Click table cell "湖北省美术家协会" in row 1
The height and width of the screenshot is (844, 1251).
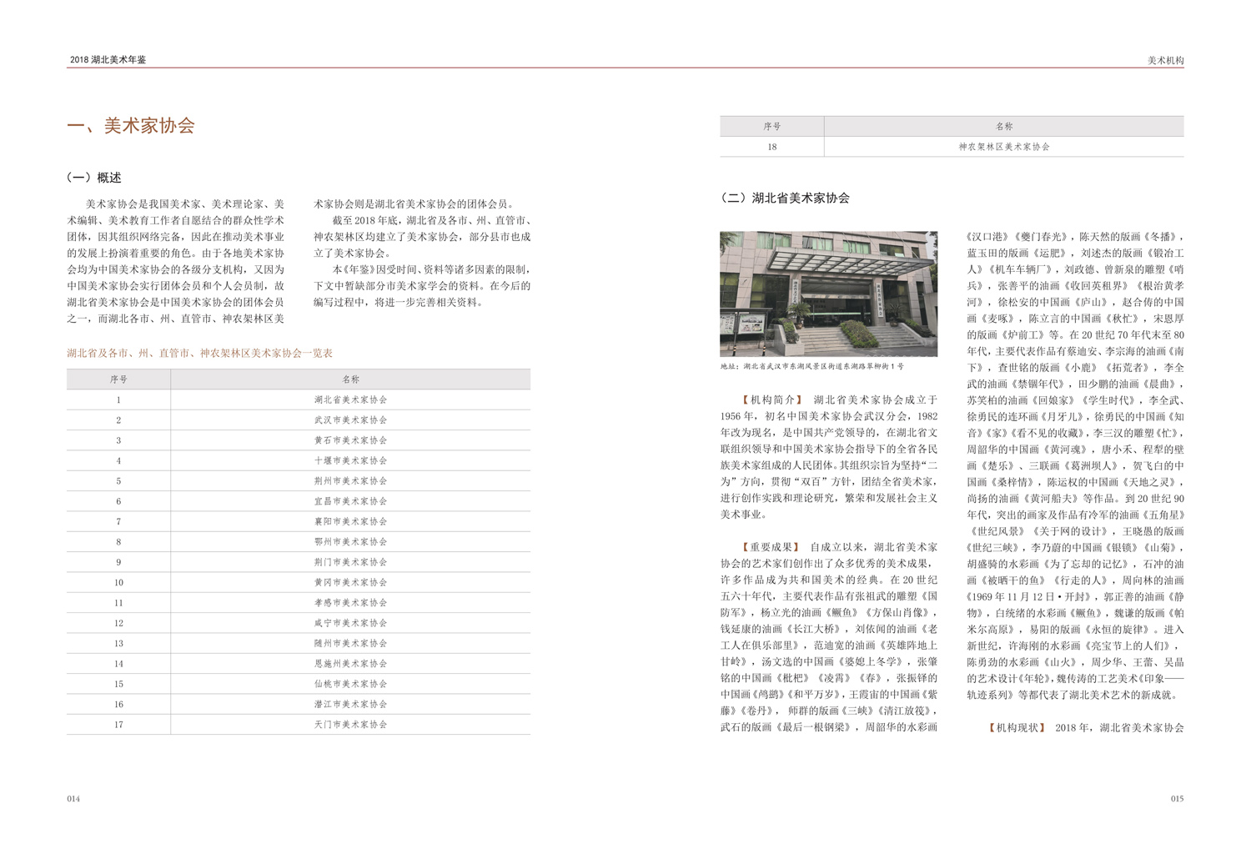pos(351,399)
